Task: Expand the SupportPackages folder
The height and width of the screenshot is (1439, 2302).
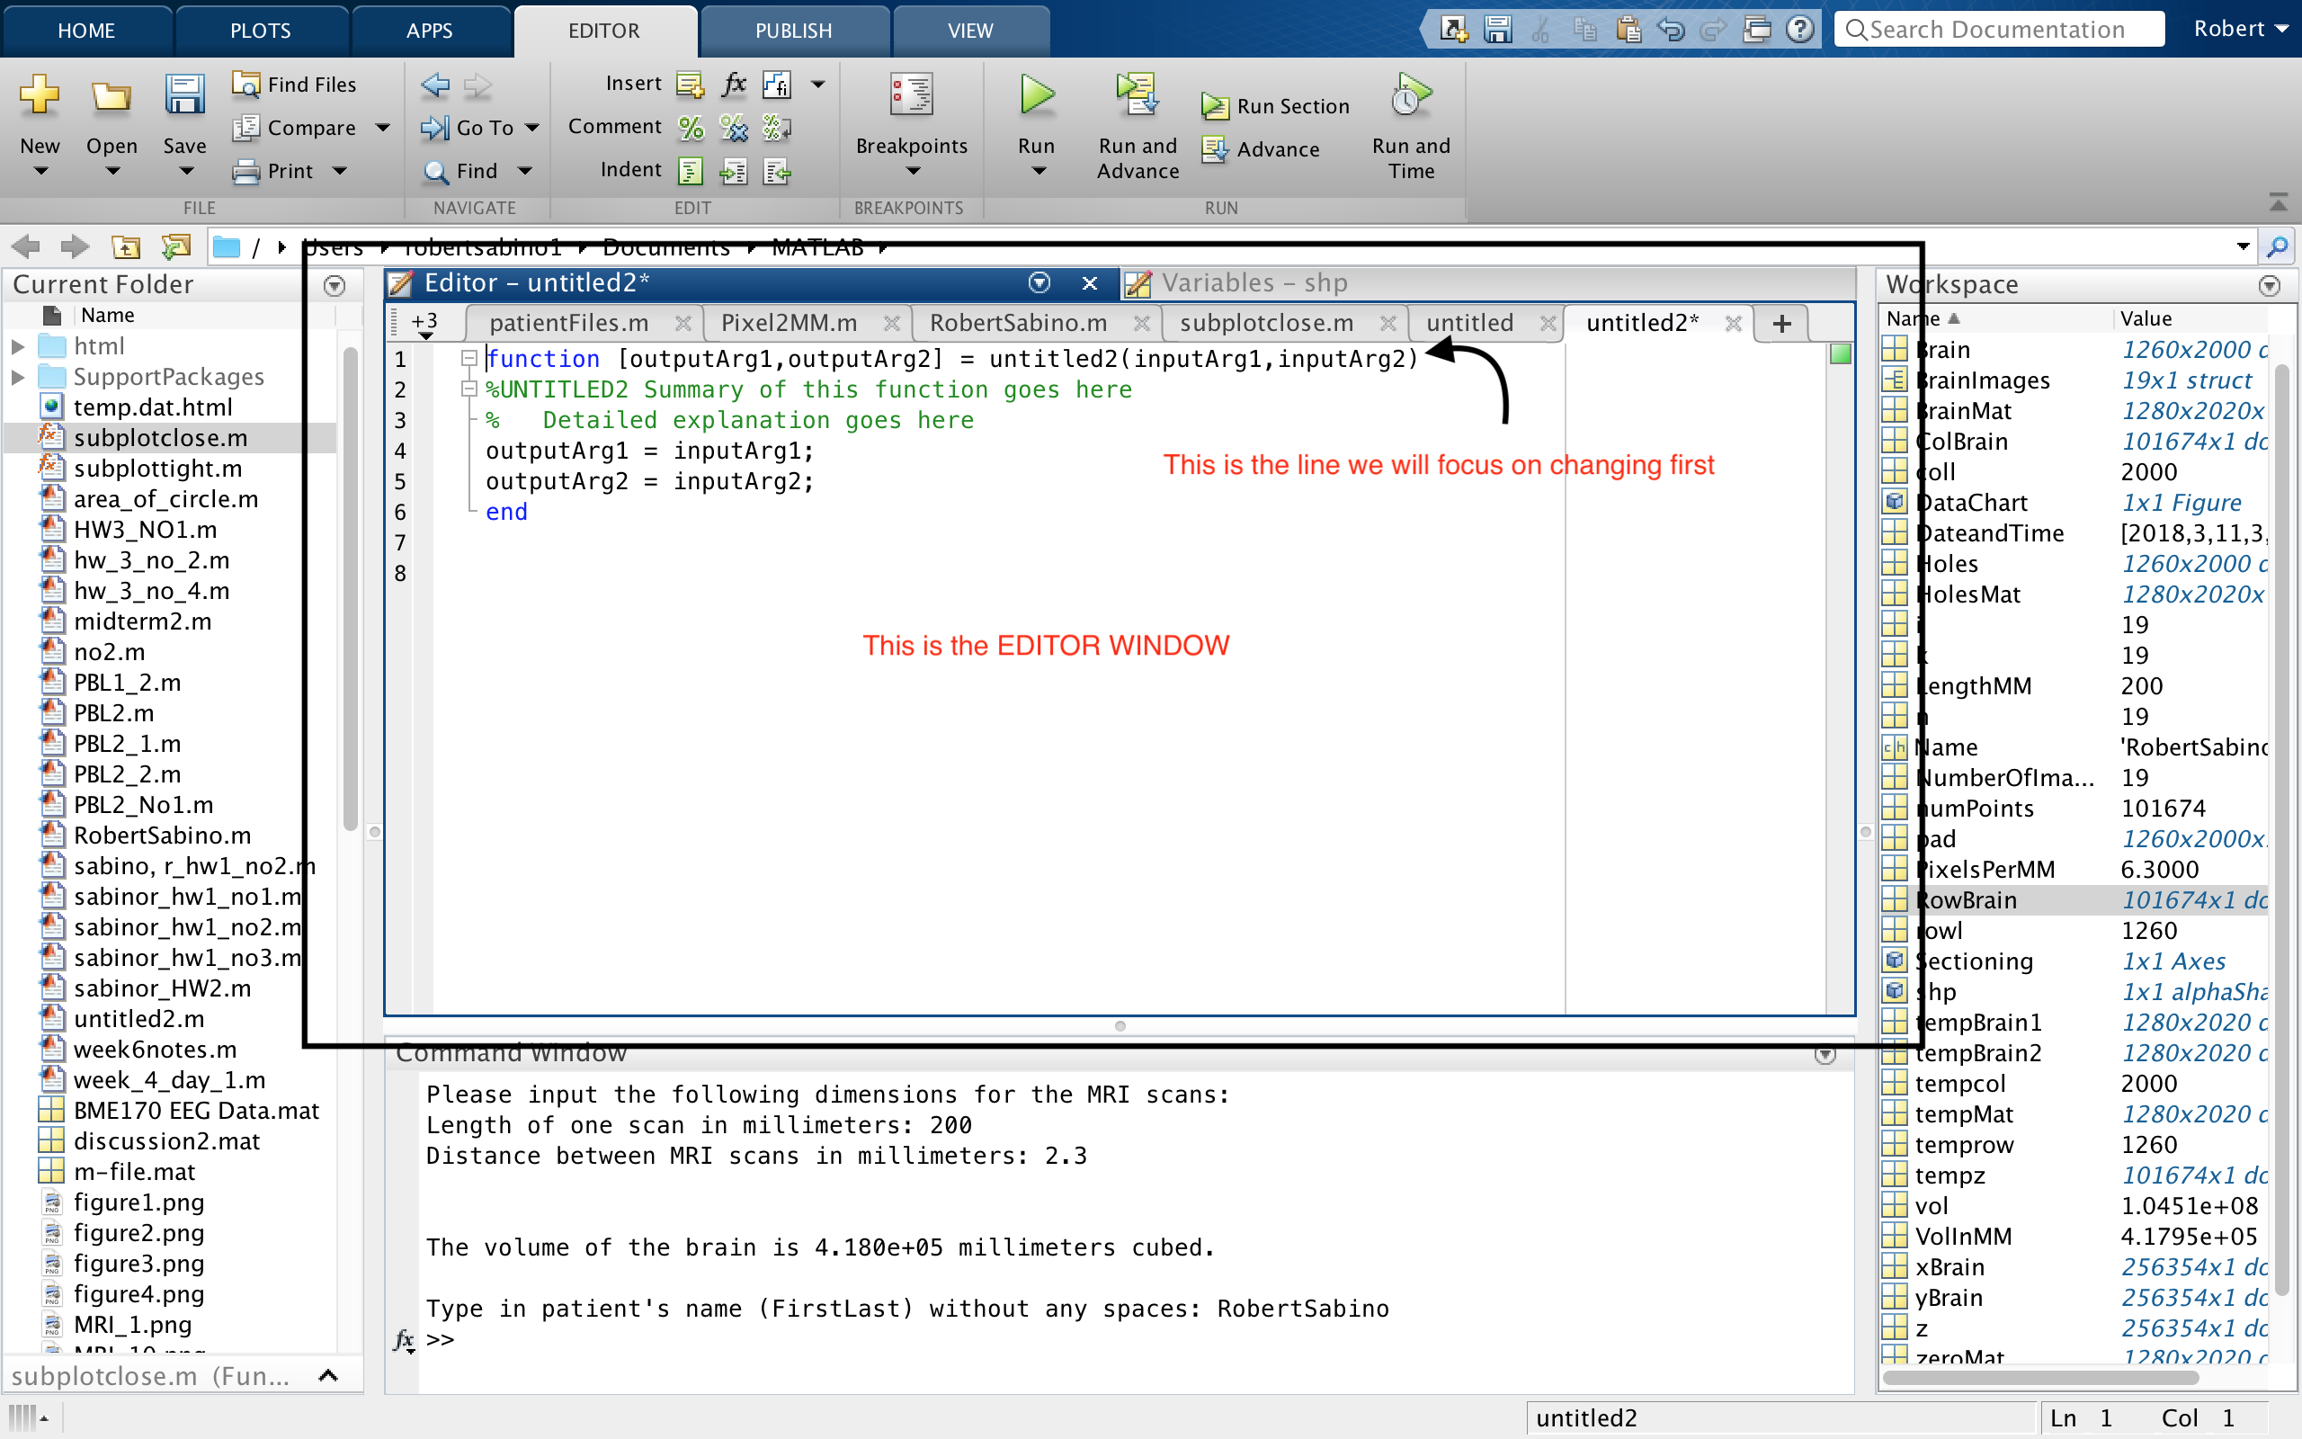Action: [x=17, y=377]
